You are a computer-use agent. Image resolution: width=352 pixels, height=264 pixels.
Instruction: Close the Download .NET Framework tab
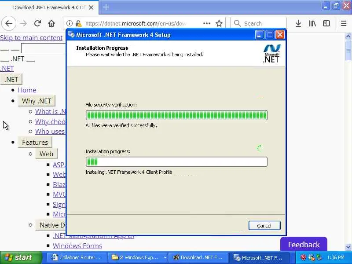coord(91,7)
